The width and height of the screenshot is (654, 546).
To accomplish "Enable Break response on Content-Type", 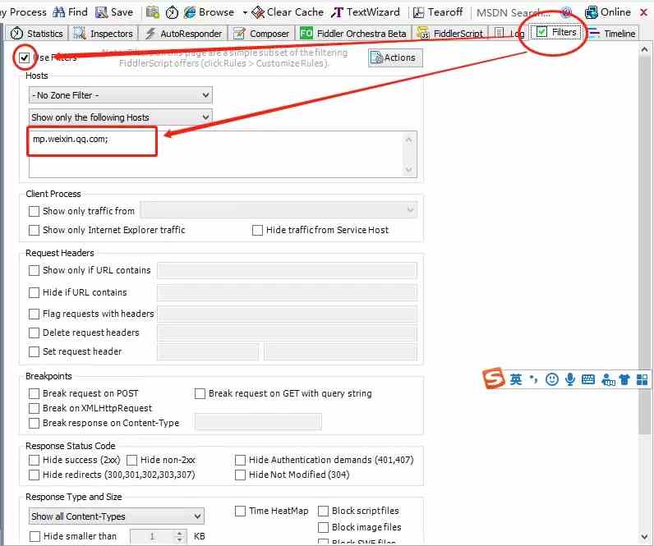I will coord(35,423).
